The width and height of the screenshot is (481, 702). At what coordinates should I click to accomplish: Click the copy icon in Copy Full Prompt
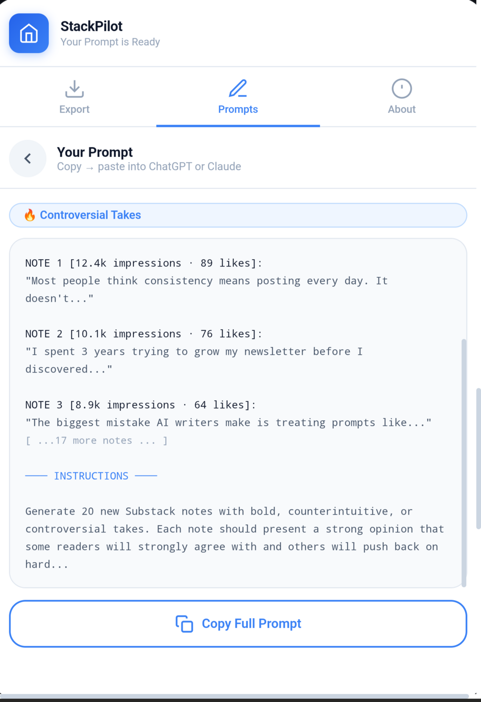(184, 624)
